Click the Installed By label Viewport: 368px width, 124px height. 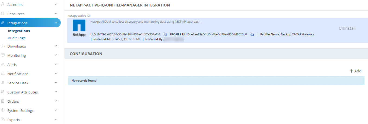154,39
